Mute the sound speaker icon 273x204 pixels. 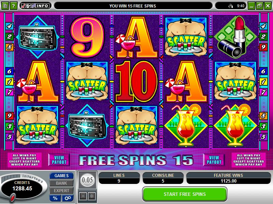(x=231, y=6)
